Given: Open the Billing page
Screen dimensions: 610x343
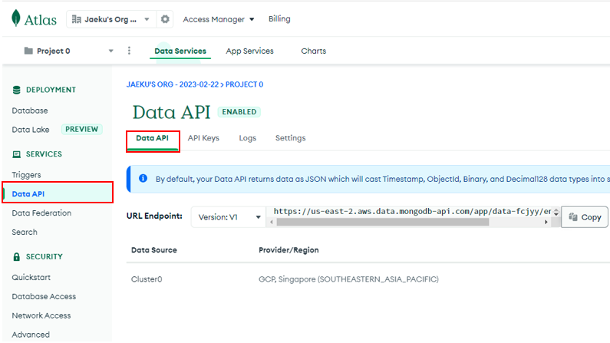Looking at the screenshot, I should 279,18.
